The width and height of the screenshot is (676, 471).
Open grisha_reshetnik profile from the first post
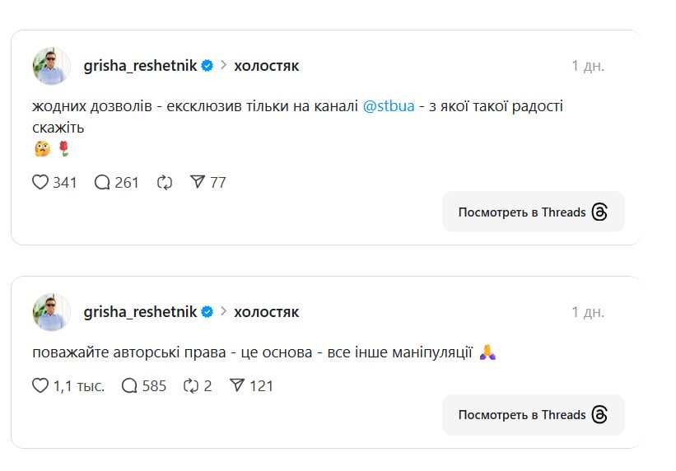click(x=140, y=66)
